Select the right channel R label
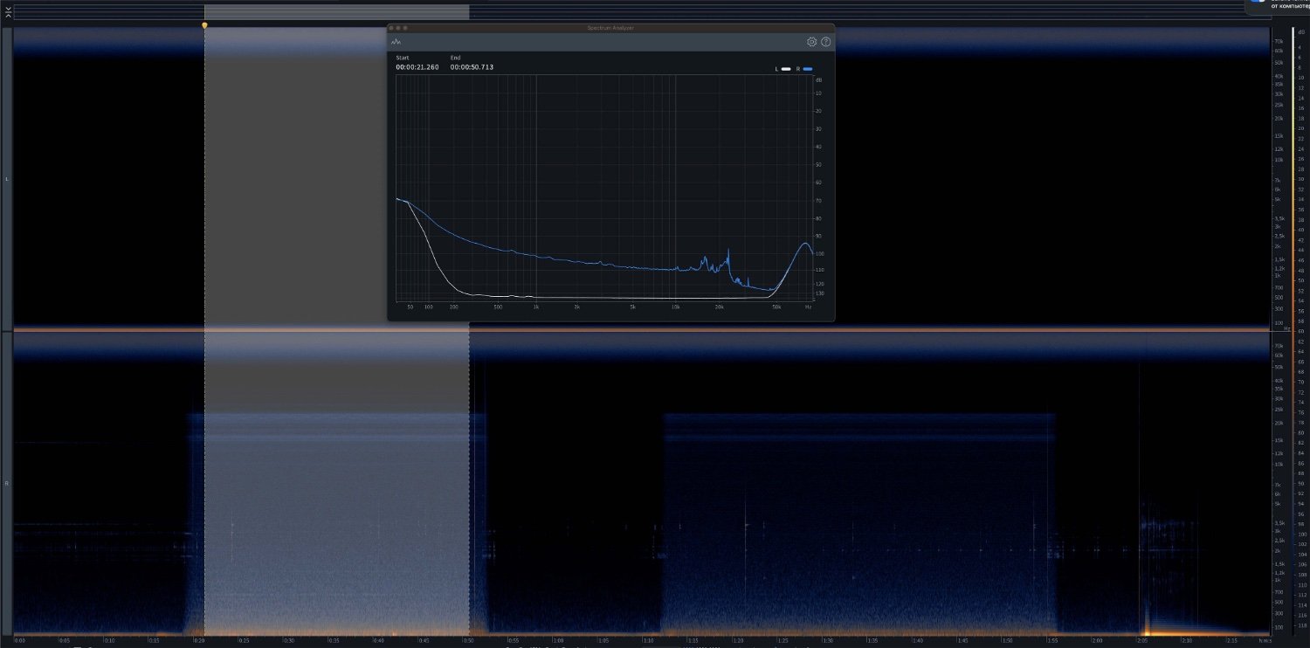This screenshot has width=1310, height=648. (7, 483)
